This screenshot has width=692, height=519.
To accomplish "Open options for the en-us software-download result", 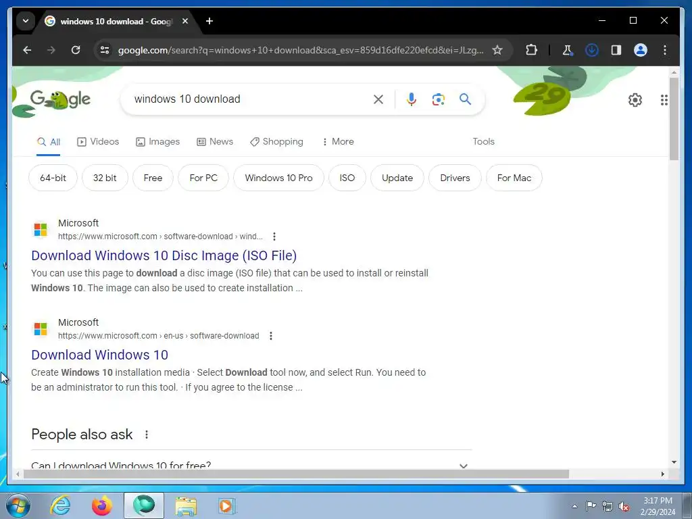I will pos(271,336).
